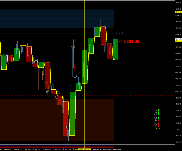Click the 2033.90 price axis label
Screen dimensions: 182x151
coord(179,60)
